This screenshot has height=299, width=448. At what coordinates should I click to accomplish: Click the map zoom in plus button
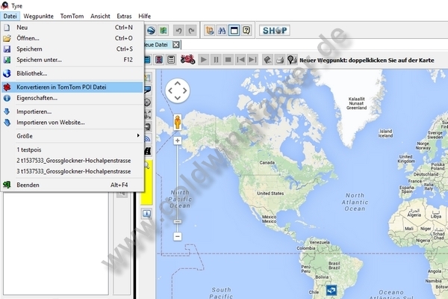[x=178, y=140]
